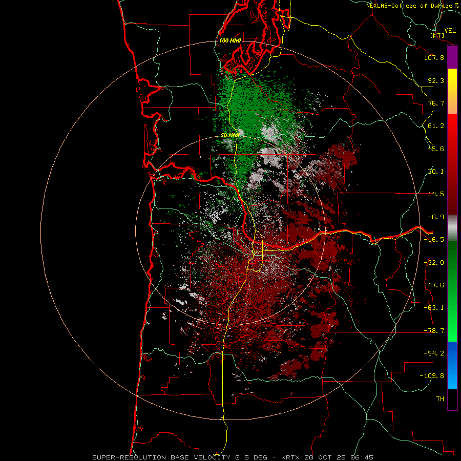
Task: Click the 14.5 legend value
Action: click(436, 194)
